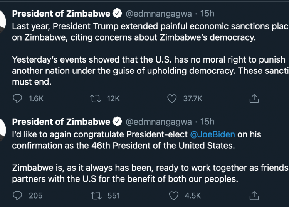Share the tweet about Zimbabwe sanctions
This screenshot has width=289, height=207.
tap(254, 99)
